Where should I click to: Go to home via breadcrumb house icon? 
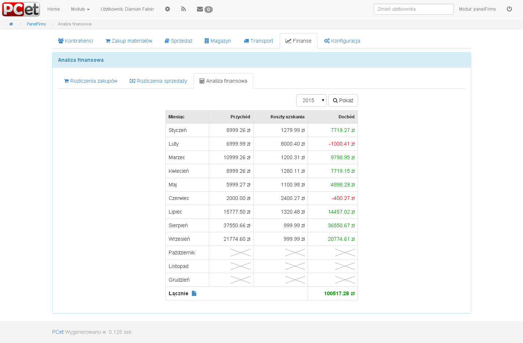click(x=11, y=24)
